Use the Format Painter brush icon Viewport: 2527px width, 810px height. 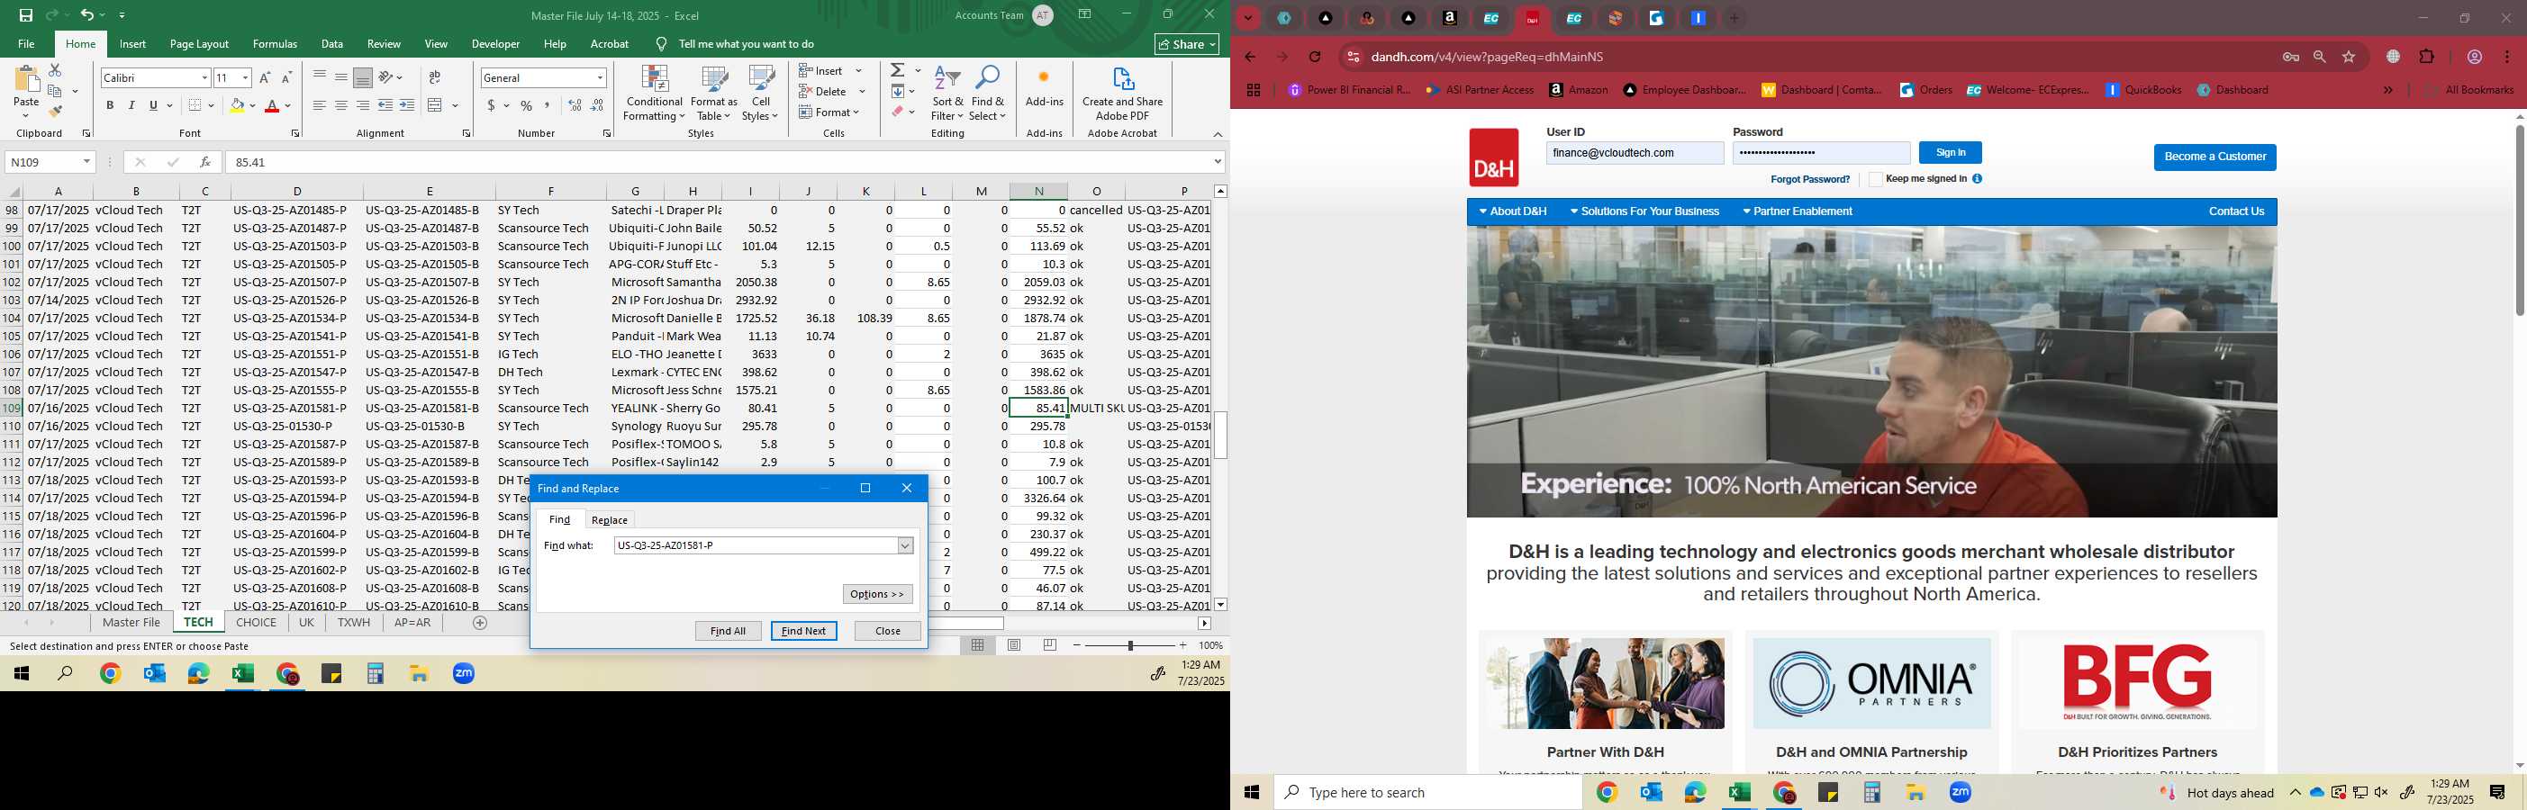pos(55,112)
